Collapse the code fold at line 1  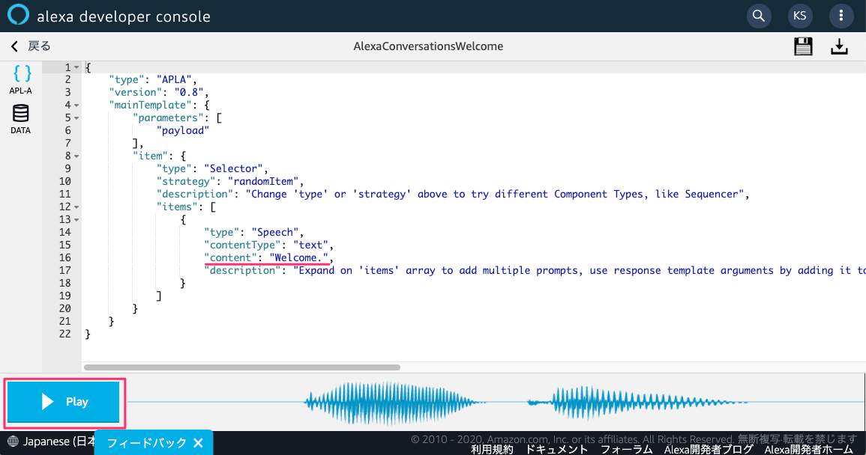(x=76, y=67)
